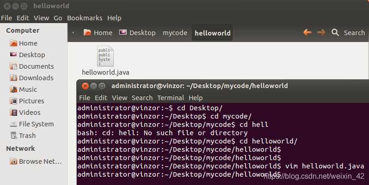Open Home folder in sidebar
This screenshot has height=185, width=369.
click(24, 43)
